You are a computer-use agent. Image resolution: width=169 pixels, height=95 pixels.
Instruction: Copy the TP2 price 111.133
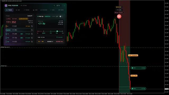pyautogui.click(x=32, y=38)
